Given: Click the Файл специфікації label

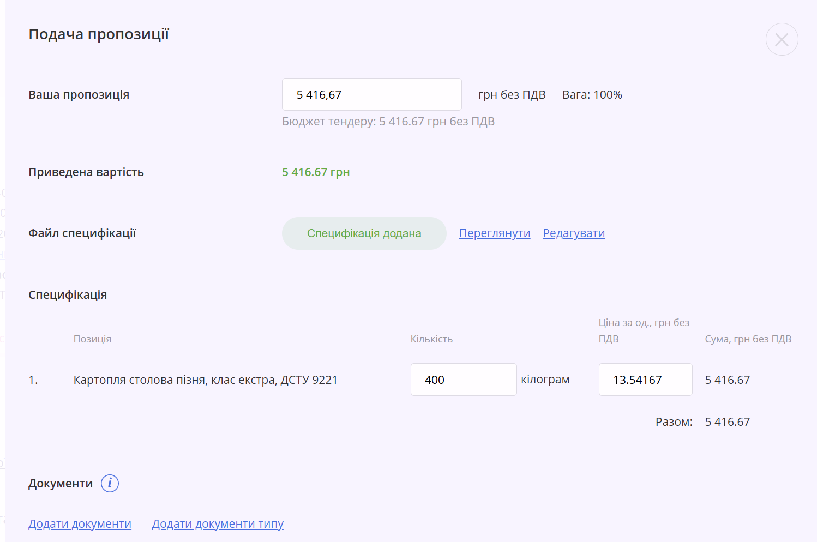Looking at the screenshot, I should [82, 233].
